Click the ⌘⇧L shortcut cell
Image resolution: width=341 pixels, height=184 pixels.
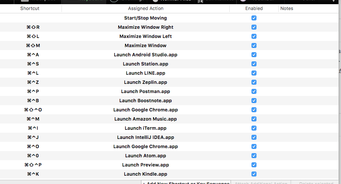[33, 36]
